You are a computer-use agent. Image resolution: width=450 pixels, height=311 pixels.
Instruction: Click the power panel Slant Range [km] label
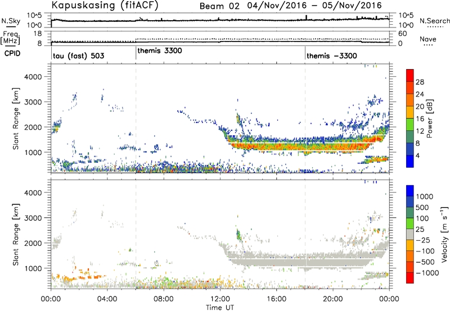click(x=16, y=118)
